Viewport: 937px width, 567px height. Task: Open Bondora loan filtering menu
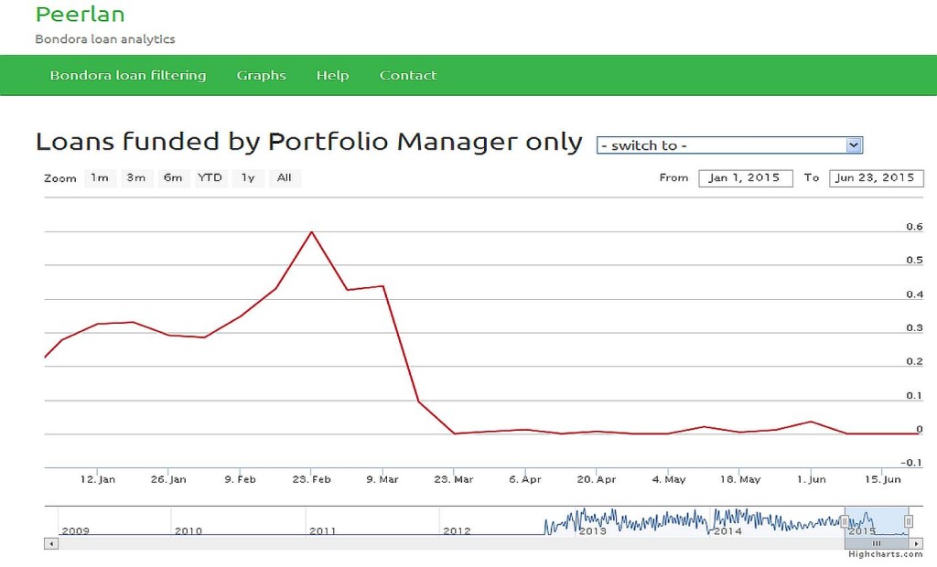coord(128,75)
